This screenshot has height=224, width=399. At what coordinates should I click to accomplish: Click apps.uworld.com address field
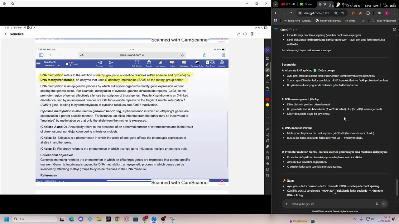point(132,55)
